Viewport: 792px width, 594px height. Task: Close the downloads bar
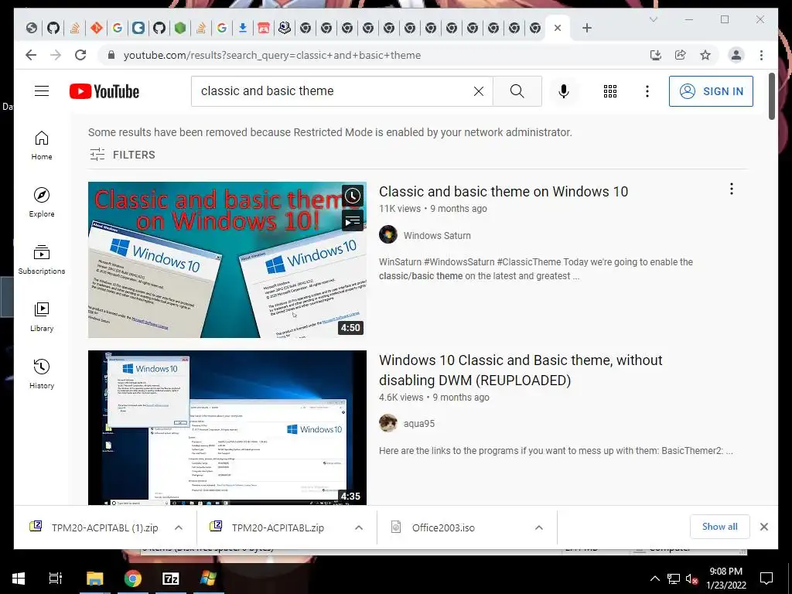coord(763,527)
